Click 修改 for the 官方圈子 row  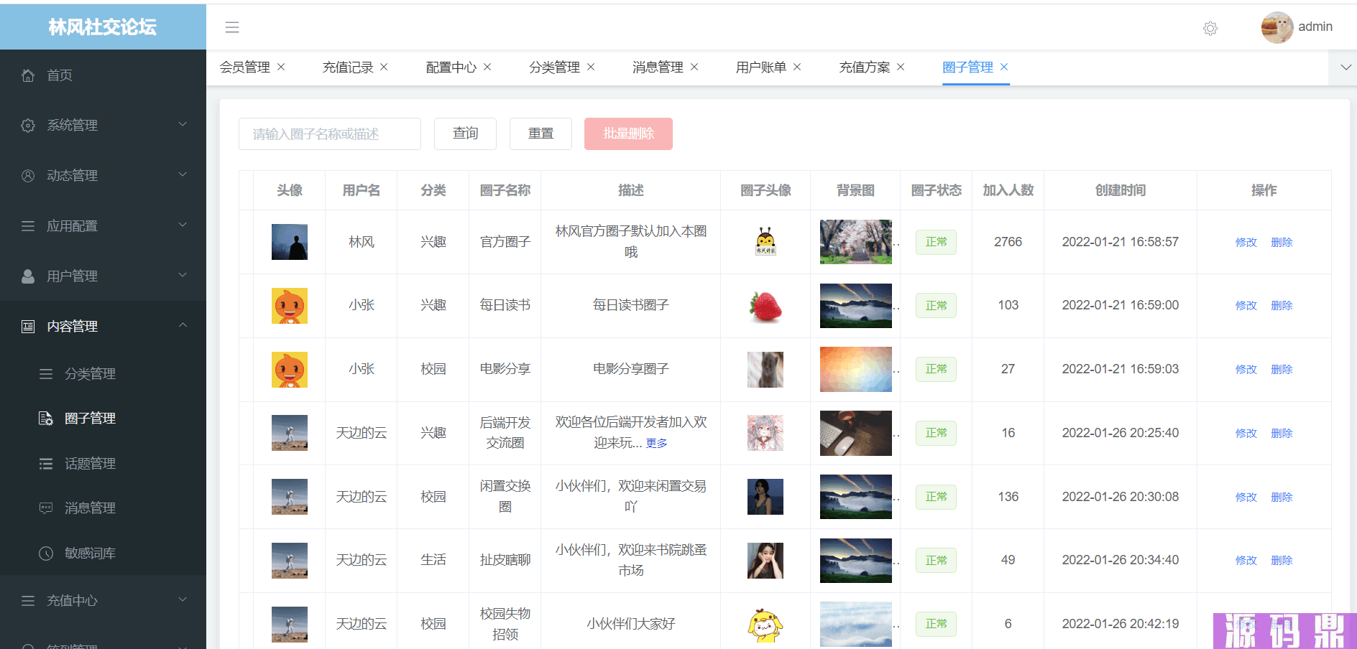(1246, 243)
